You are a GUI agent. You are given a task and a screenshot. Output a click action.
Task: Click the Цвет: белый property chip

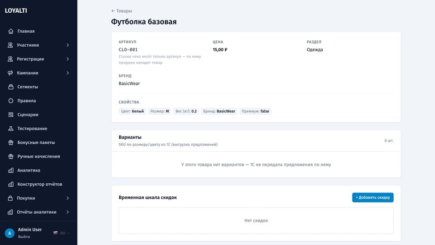132,111
